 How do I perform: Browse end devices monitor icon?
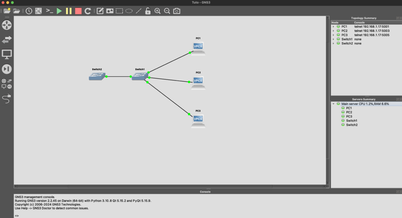point(7,54)
